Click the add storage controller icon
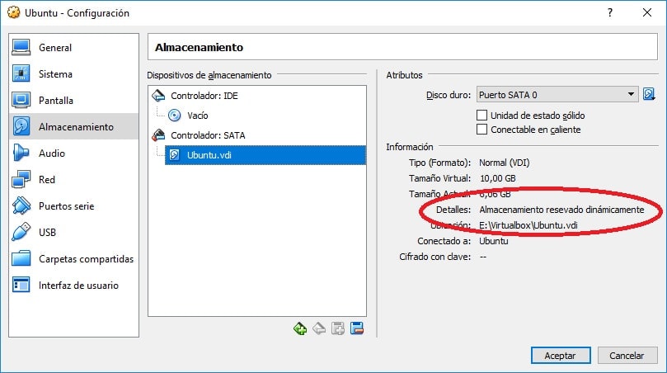The image size is (667, 373). (300, 328)
